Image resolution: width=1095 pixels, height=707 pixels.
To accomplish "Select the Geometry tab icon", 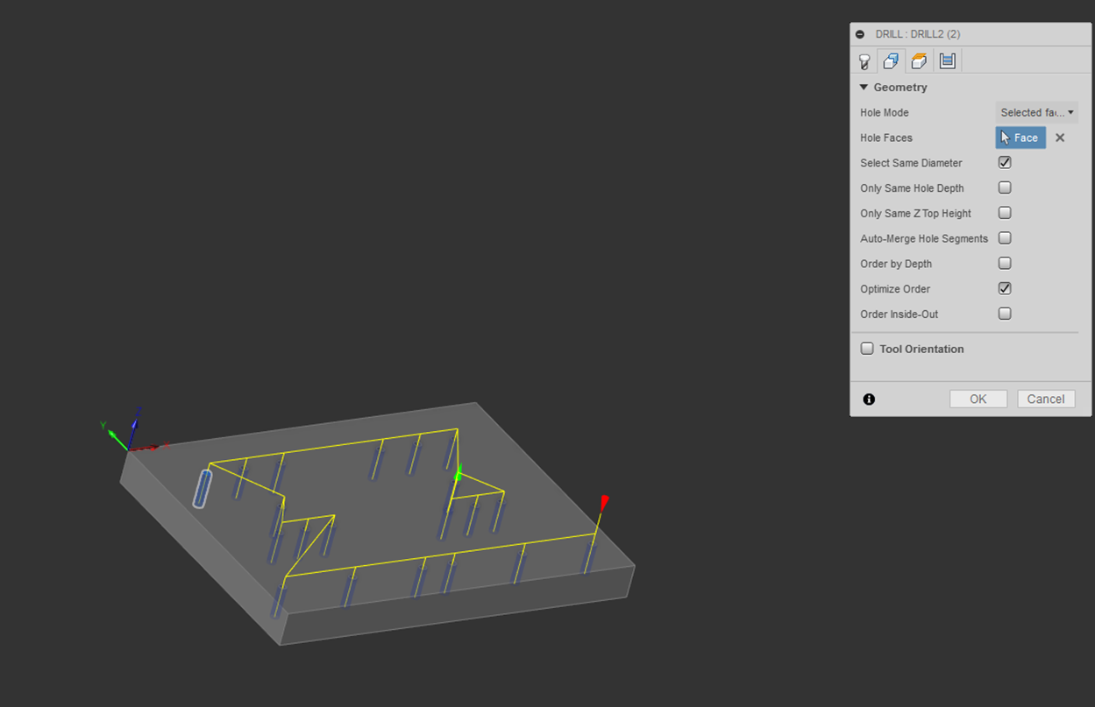I will [x=891, y=61].
